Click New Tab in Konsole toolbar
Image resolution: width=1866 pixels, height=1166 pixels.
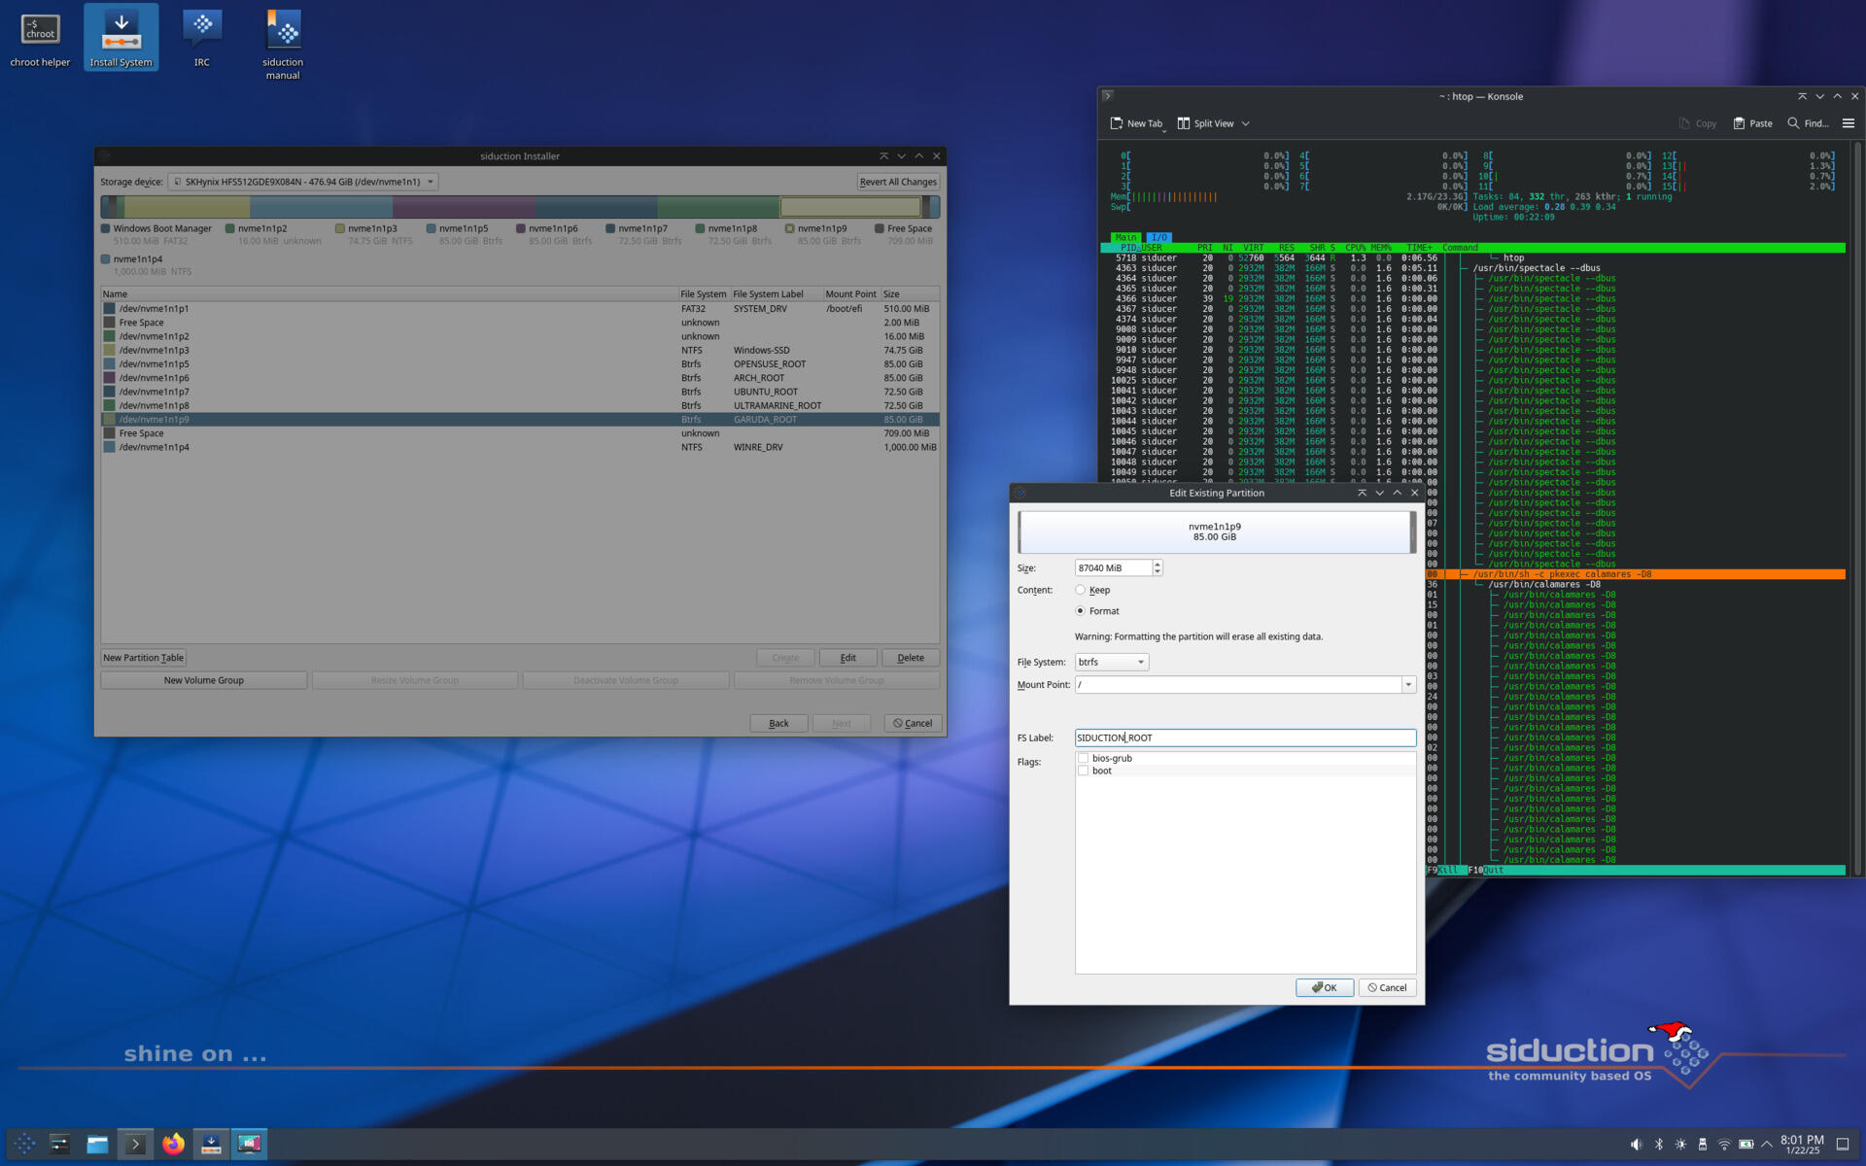[1136, 123]
